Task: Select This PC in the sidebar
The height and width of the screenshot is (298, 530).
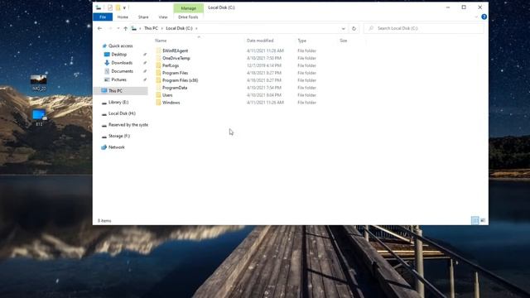Action: [115, 91]
